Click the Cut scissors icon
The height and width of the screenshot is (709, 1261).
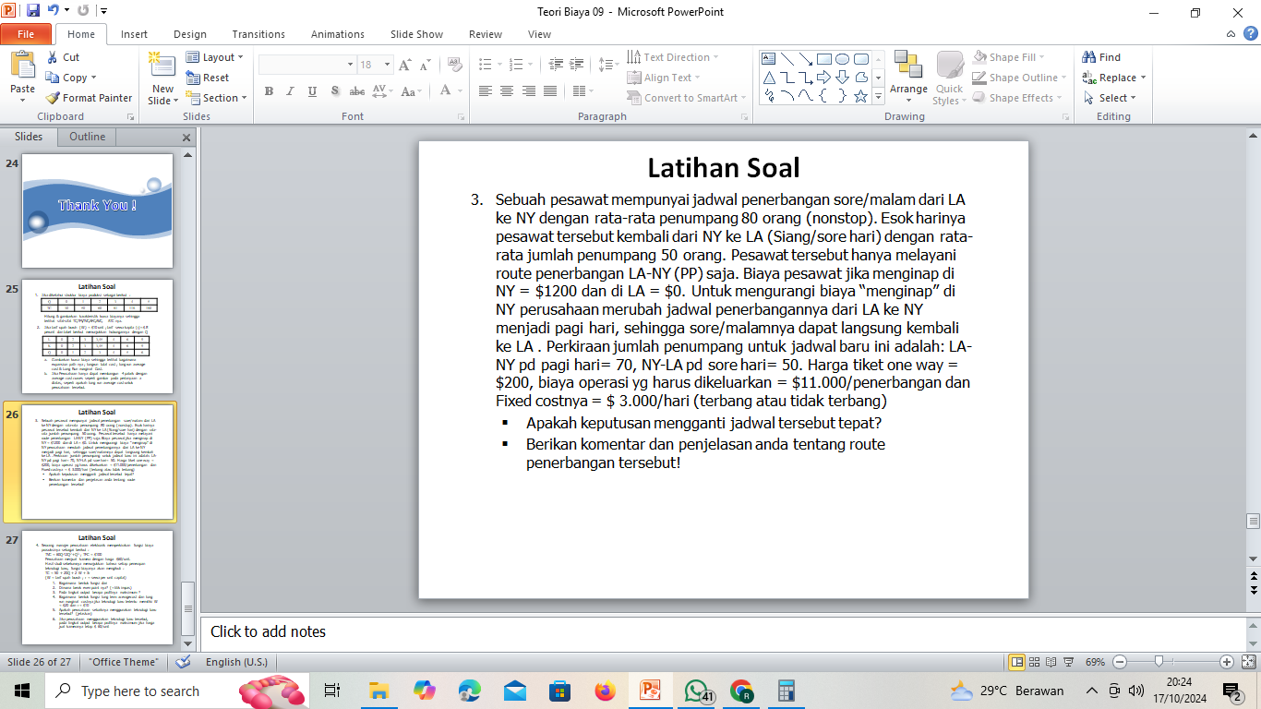tap(53, 57)
